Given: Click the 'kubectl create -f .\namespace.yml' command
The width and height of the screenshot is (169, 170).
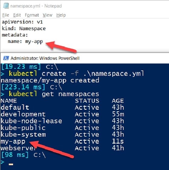Looking at the screenshot, I should click(76, 74).
